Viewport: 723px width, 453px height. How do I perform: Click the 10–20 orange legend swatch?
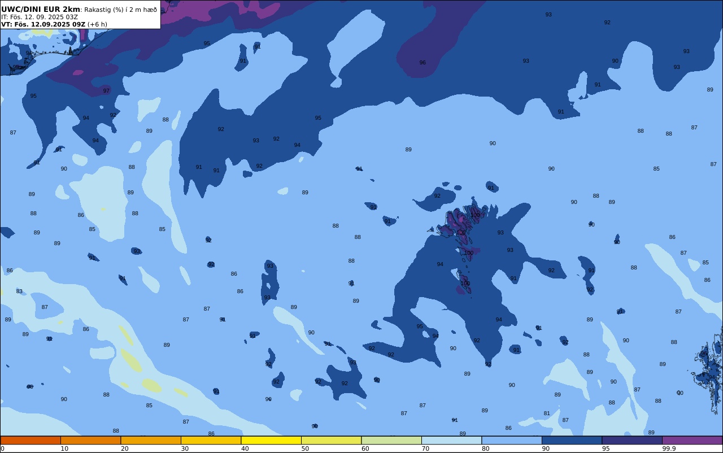click(x=90, y=440)
